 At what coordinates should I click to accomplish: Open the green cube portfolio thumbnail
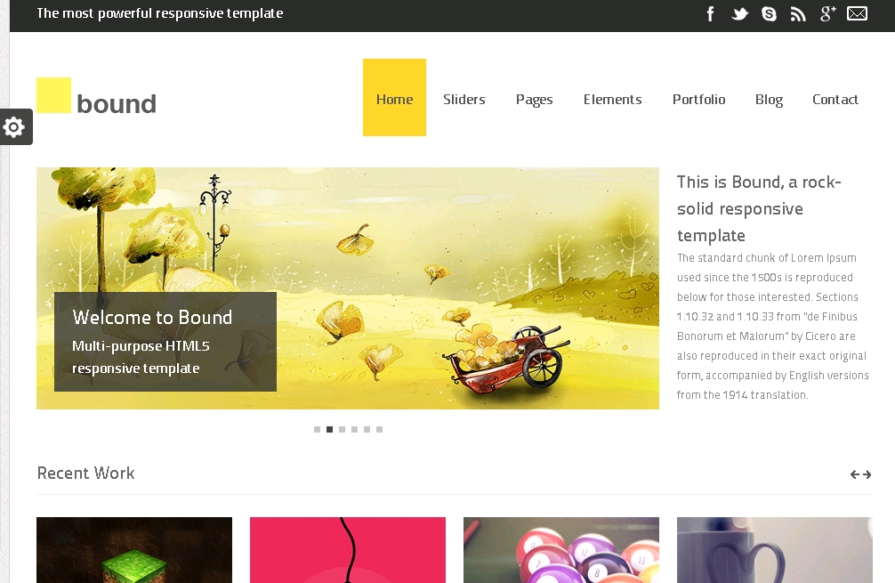(x=133, y=550)
